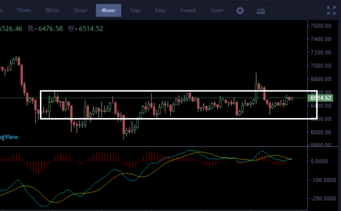This screenshot has width=341, height=211.
Task: Click the 0.0000 MACD axis label
Action: click(319, 161)
